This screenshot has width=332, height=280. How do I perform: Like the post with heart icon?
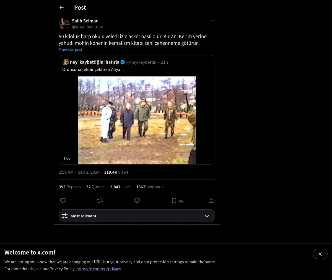coord(137,201)
